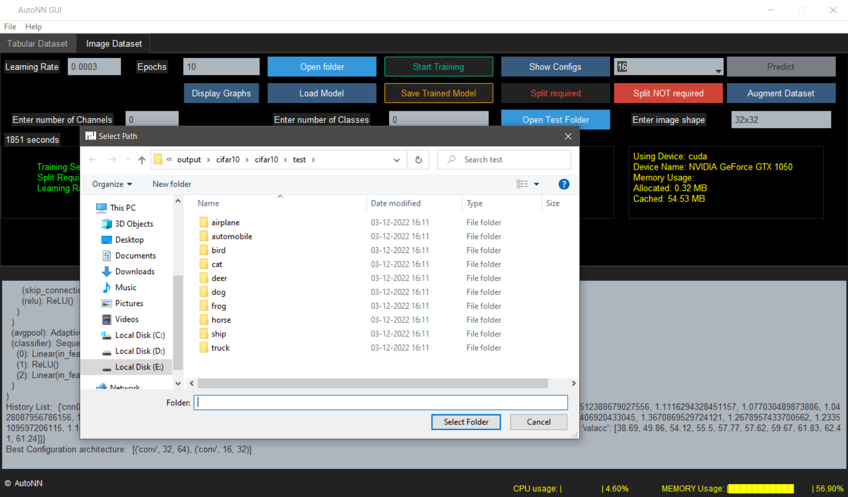
Task: Cancel the Select Path dialog
Action: point(538,422)
